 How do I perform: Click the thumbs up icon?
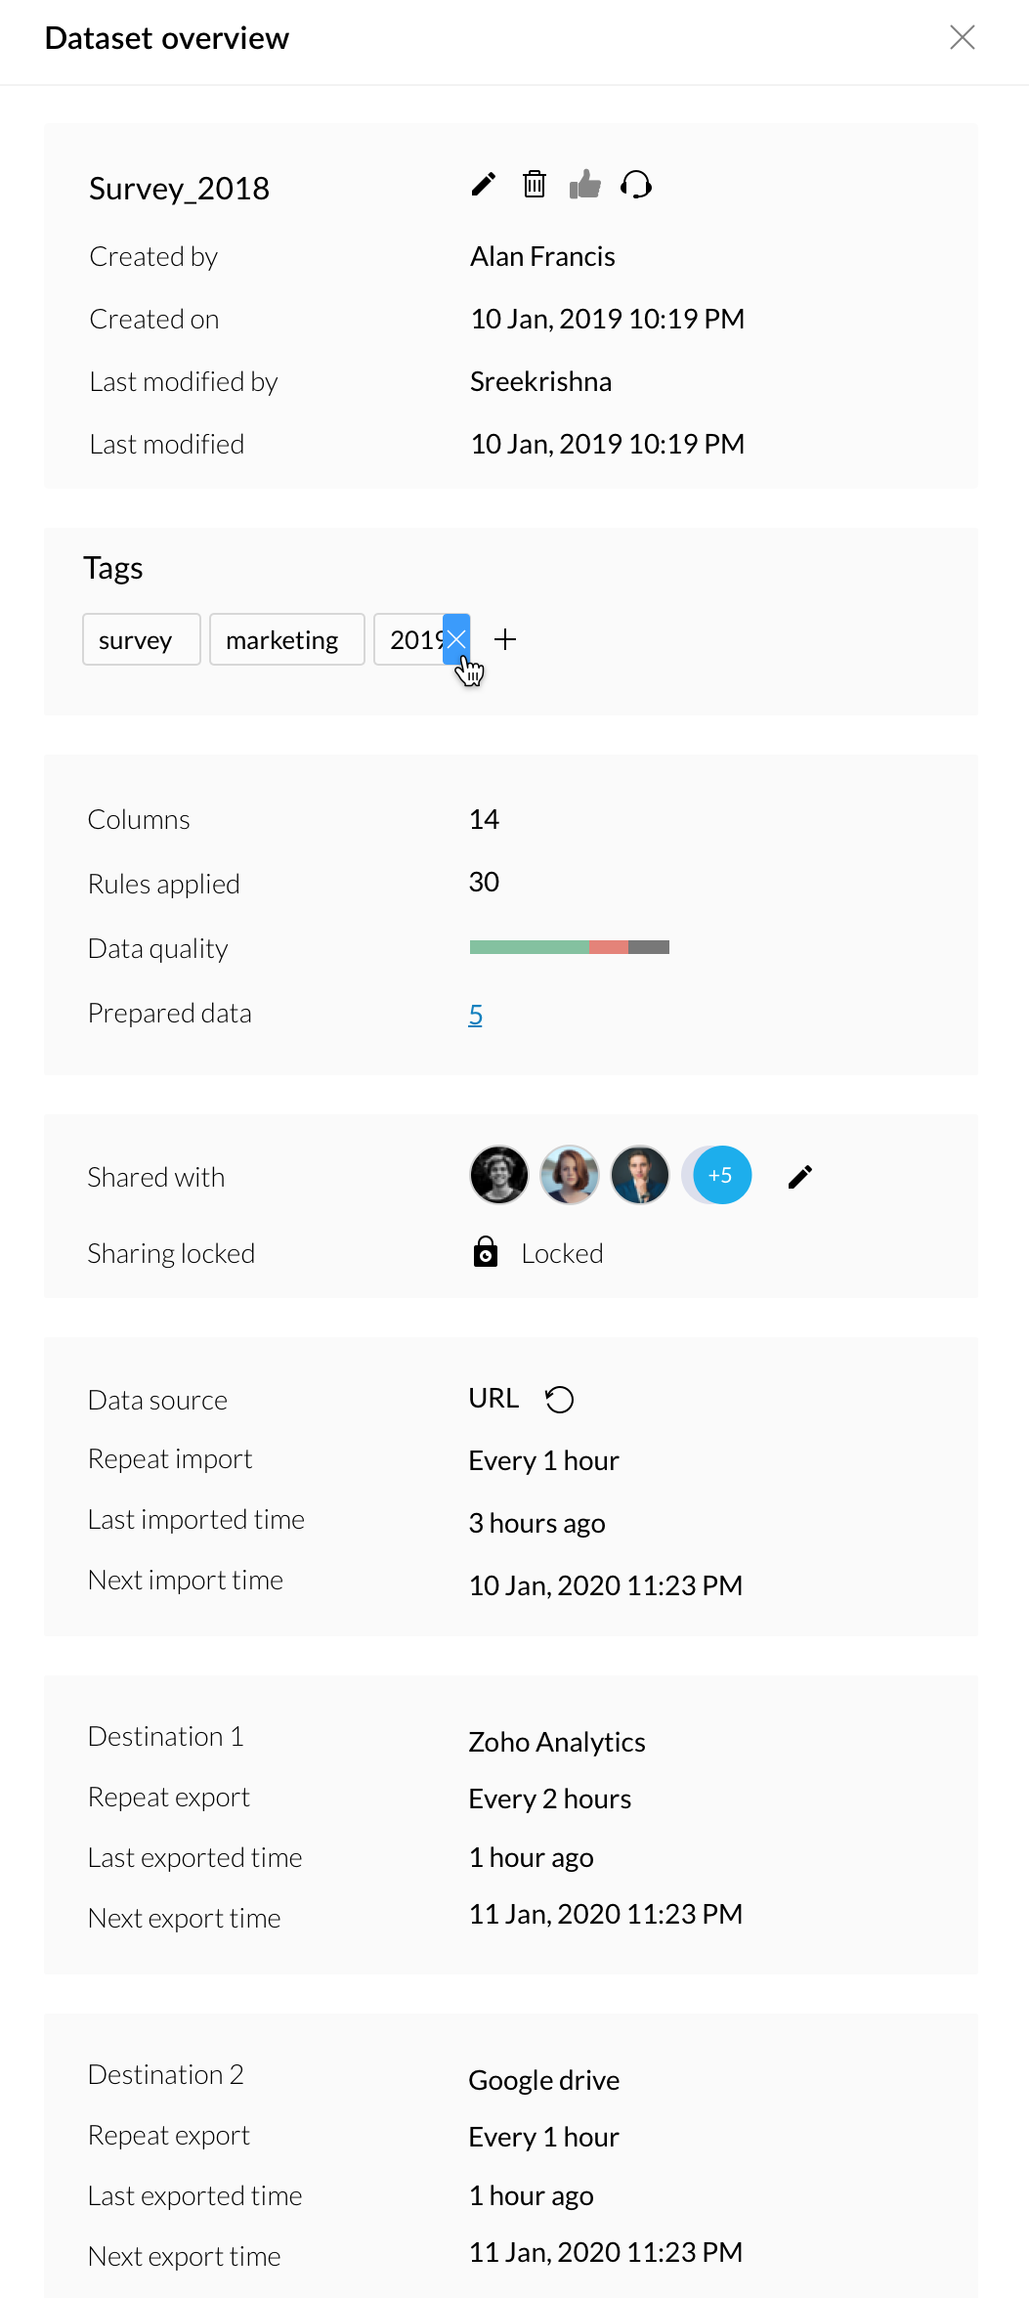point(585,185)
